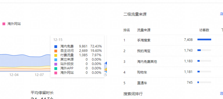Click orange 自主访问 swatch in tooltip

click(56, 51)
